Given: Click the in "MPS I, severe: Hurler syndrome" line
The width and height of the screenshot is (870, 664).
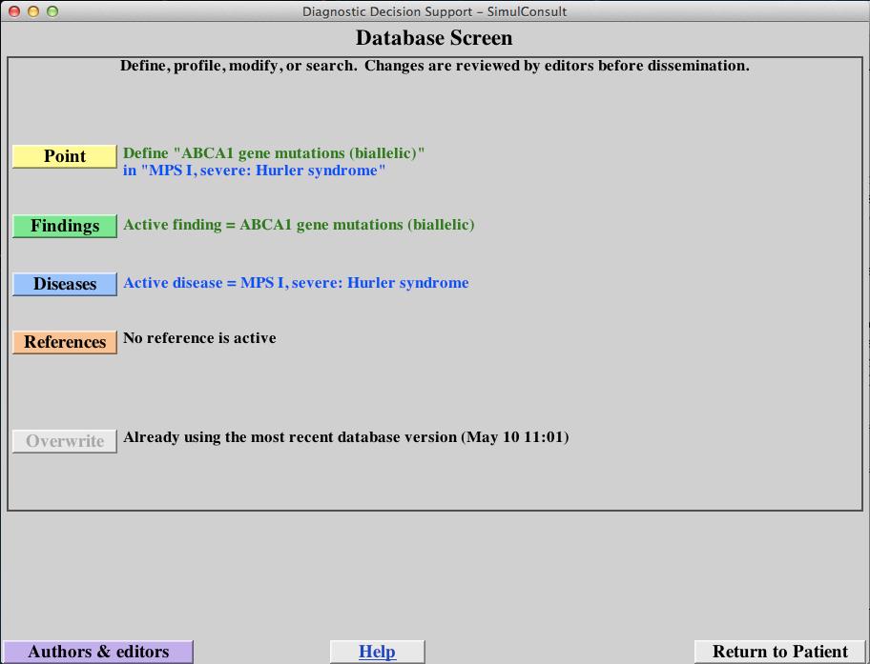Looking at the screenshot, I should pos(254,171).
